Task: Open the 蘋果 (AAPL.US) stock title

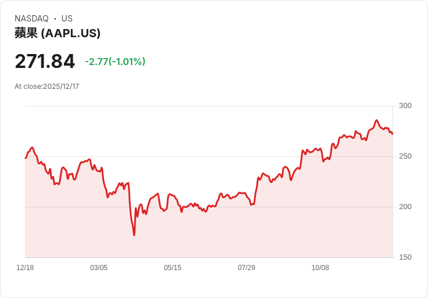Action: point(58,33)
